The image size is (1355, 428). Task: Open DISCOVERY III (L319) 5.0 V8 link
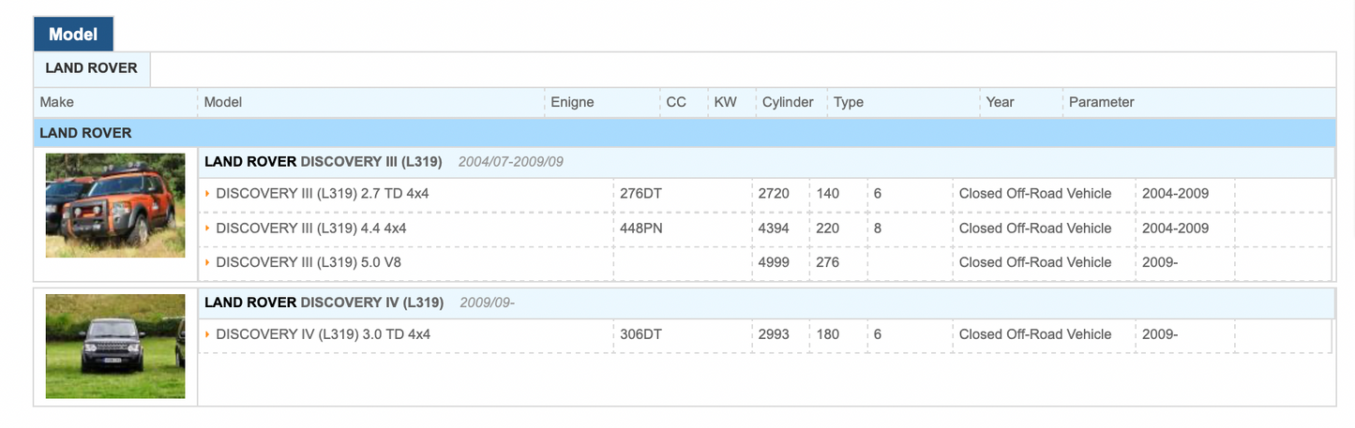(309, 262)
